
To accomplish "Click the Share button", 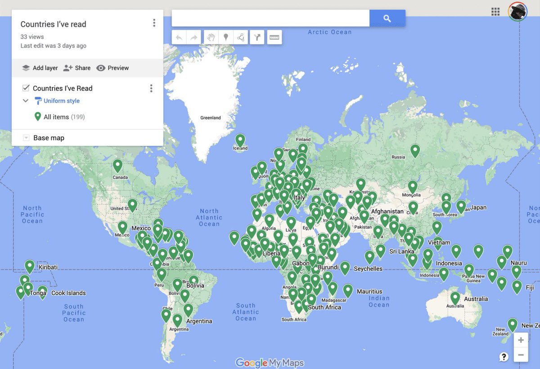I will click(x=77, y=68).
